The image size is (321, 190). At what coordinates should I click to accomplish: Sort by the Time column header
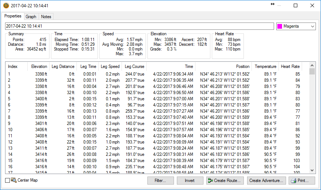[171, 66]
